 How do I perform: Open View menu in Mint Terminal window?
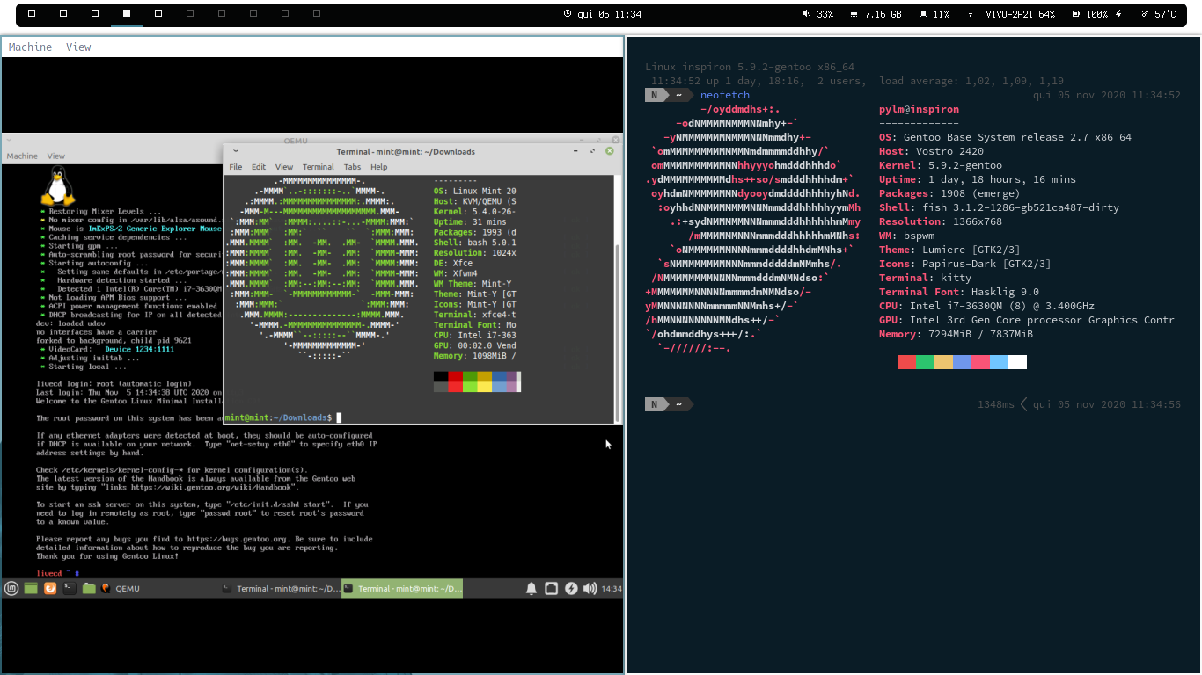pos(284,167)
